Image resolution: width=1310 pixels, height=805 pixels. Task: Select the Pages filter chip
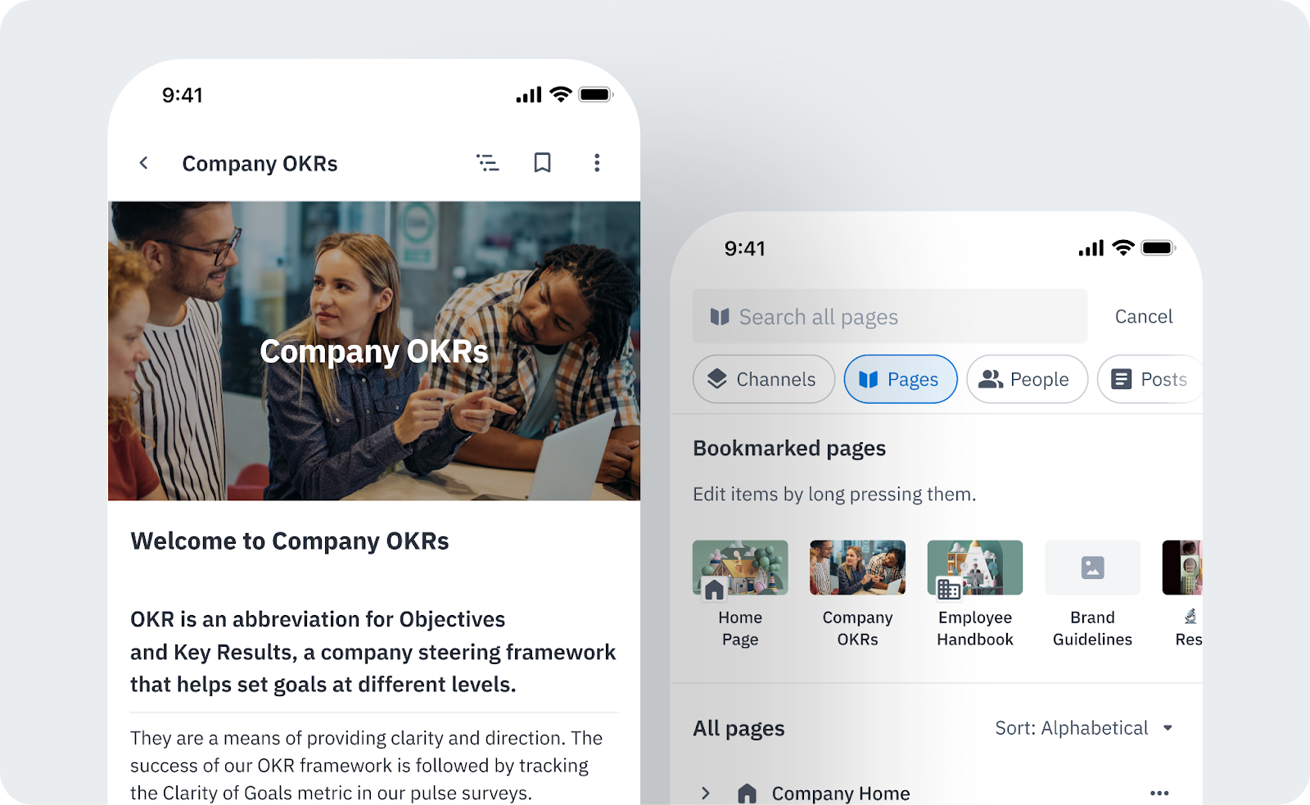coord(901,379)
